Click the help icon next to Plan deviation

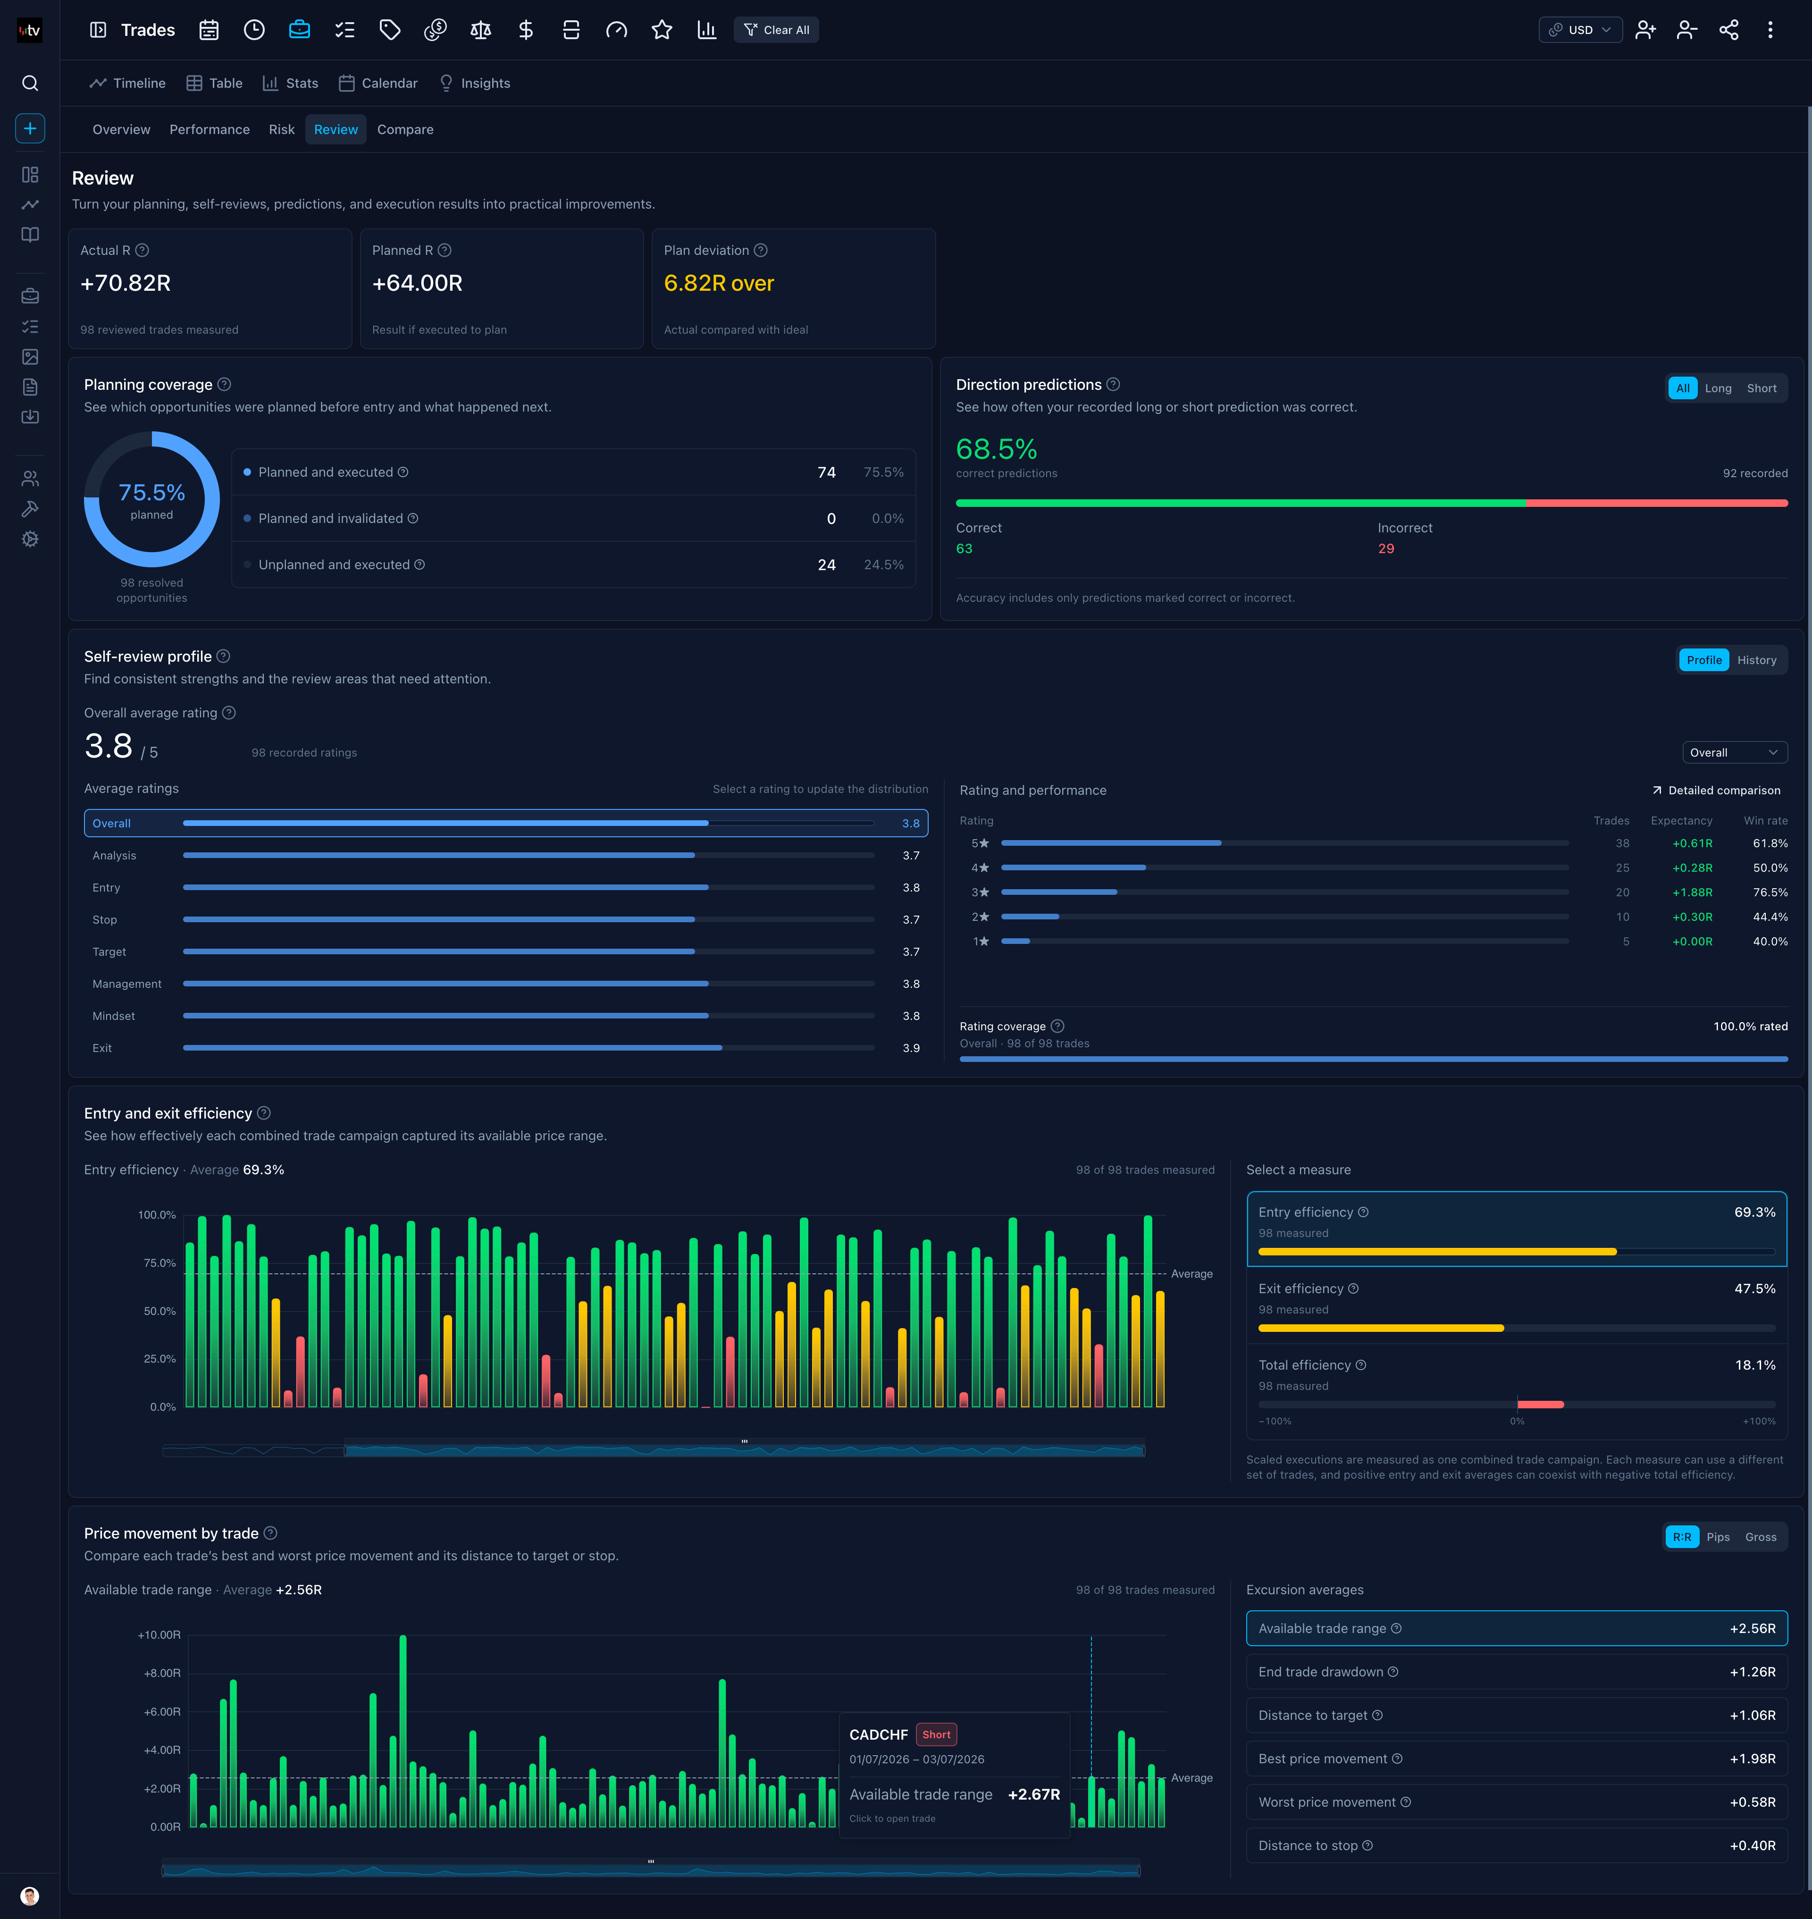pos(760,250)
